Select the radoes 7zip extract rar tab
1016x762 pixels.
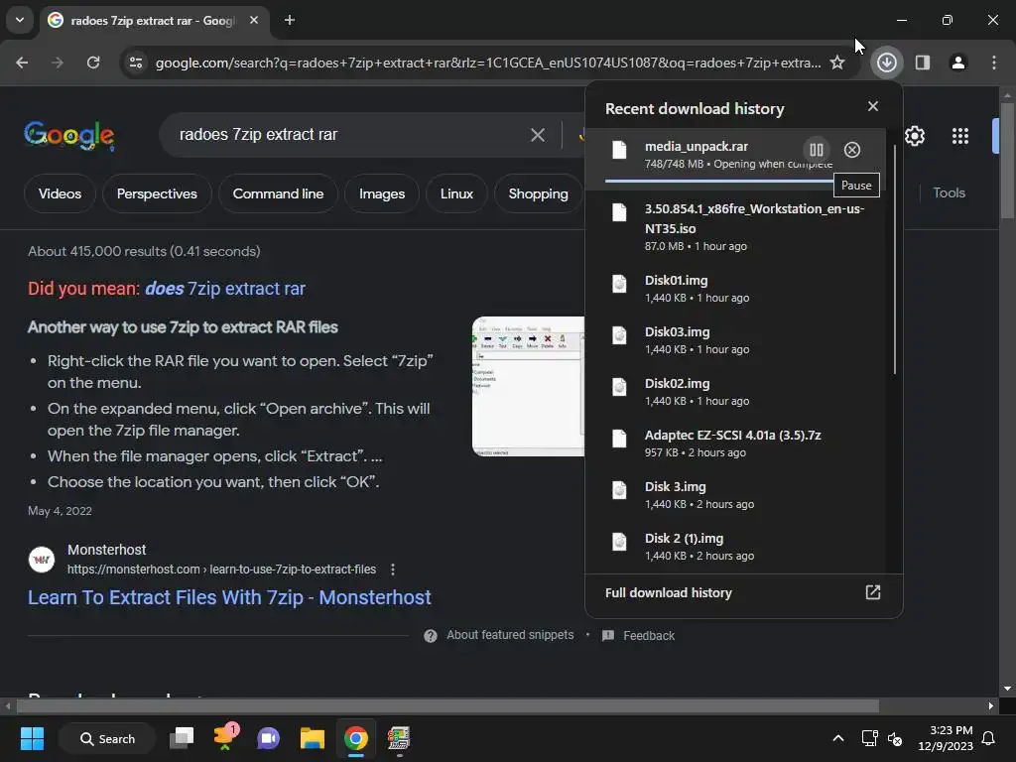click(154, 21)
